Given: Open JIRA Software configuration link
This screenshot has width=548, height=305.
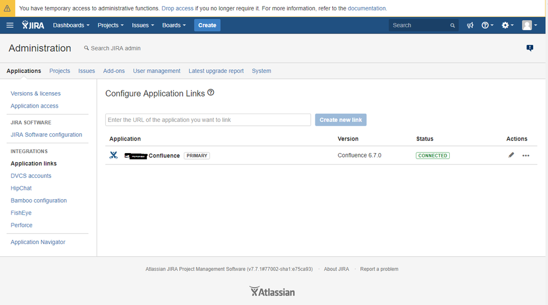Looking at the screenshot, I should click(x=47, y=134).
